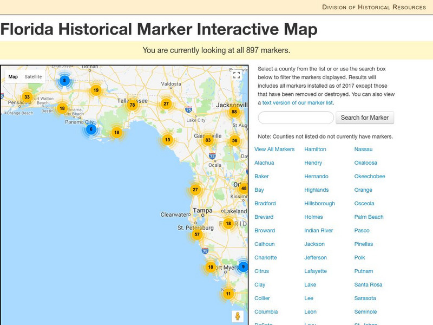This screenshot has width=433, height=325.
Task: Open the text version of our marker list link
Action: 298,102
